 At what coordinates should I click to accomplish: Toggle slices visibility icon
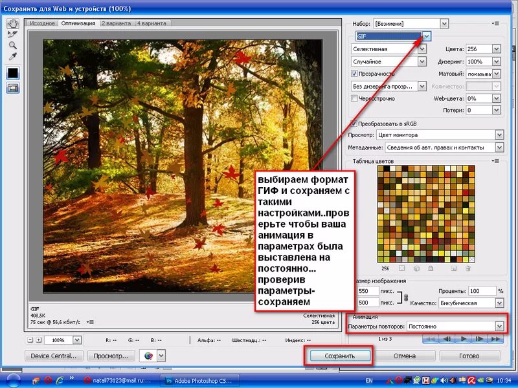[13, 88]
